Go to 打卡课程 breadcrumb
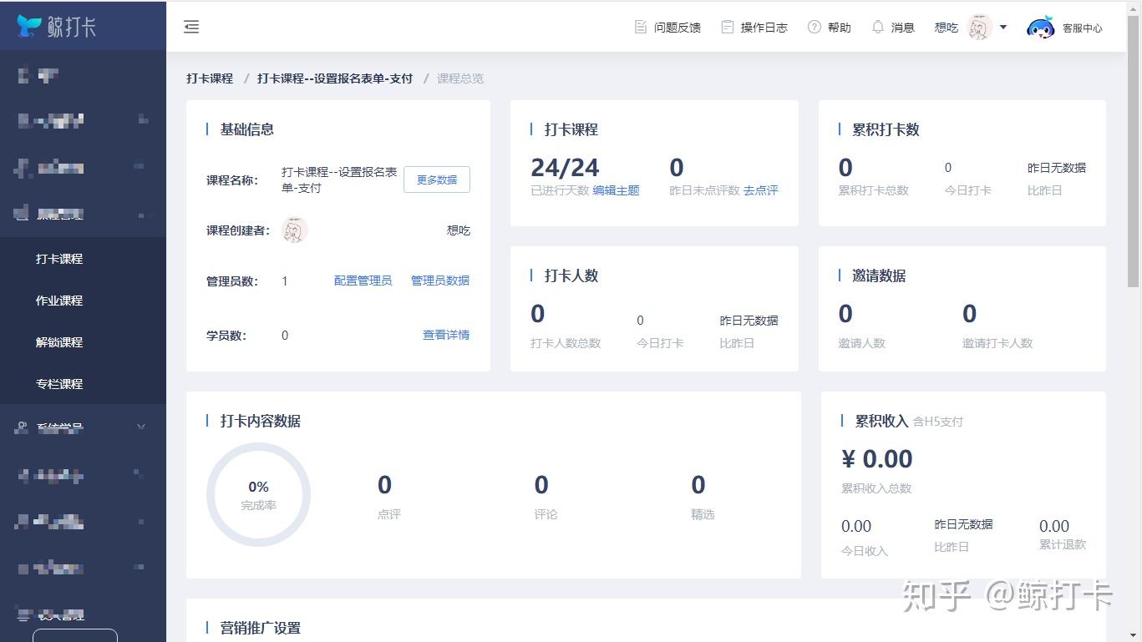This screenshot has width=1142, height=642. coord(210,78)
